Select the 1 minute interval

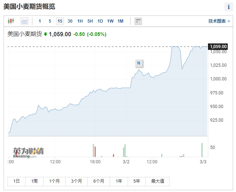[40, 21]
